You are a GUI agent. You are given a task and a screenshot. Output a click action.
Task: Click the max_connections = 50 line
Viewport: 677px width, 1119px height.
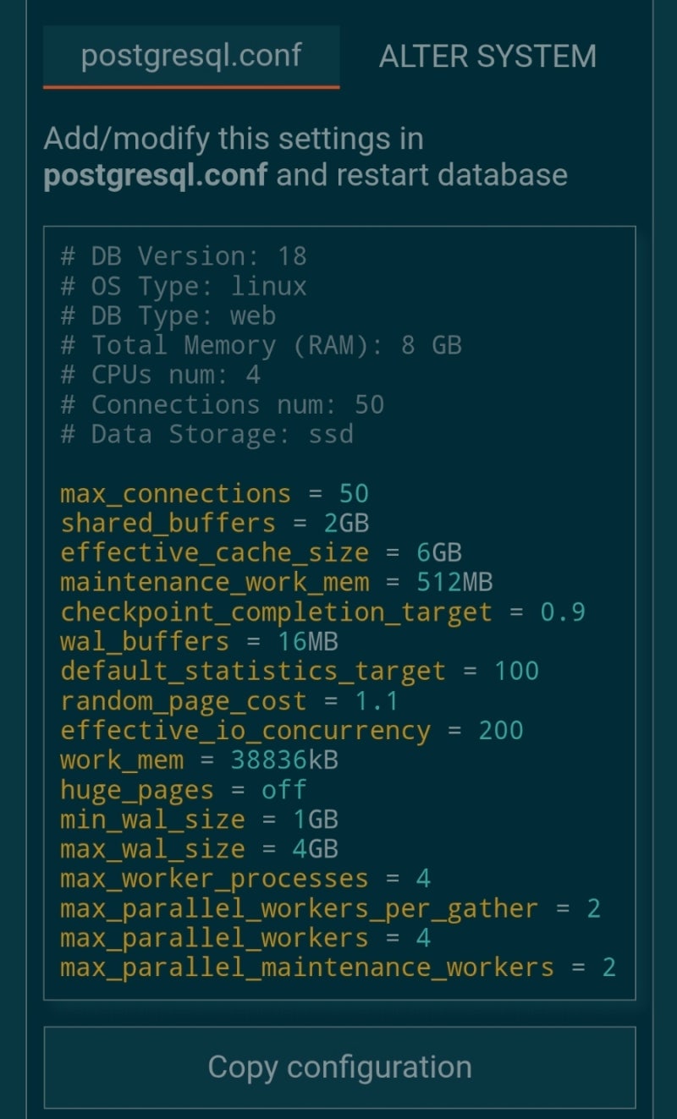[214, 494]
